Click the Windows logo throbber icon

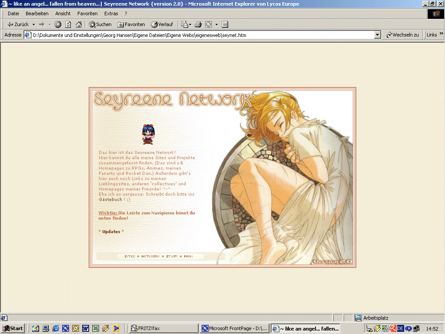click(435, 13)
